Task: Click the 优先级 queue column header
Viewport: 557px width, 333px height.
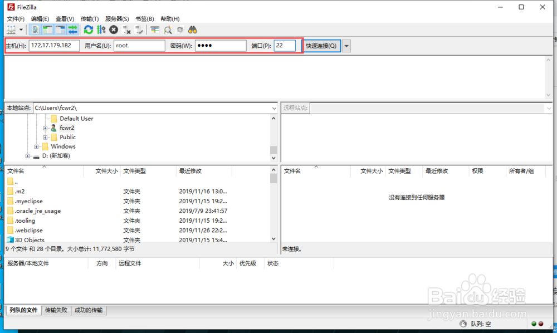Action: point(250,263)
